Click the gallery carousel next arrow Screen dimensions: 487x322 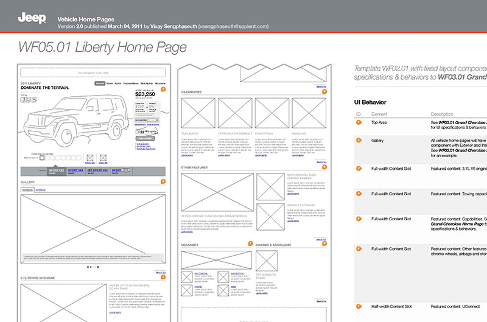pyautogui.click(x=98, y=267)
